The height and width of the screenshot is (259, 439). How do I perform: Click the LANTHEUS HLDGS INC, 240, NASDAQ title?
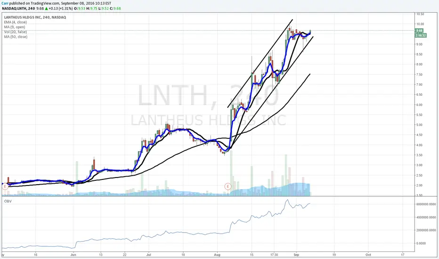pyautogui.click(x=35, y=17)
